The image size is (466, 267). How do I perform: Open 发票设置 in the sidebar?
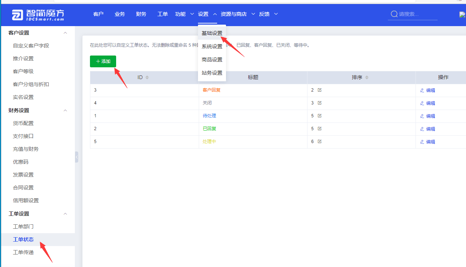pyautogui.click(x=23, y=175)
